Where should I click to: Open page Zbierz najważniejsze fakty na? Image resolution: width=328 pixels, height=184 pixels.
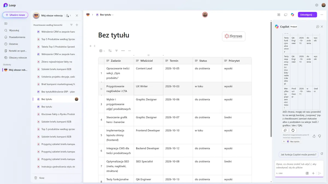(x=56, y=62)
